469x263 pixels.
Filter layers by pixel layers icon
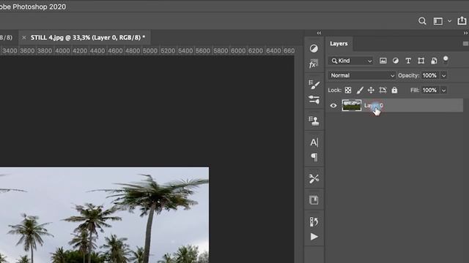[383, 61]
